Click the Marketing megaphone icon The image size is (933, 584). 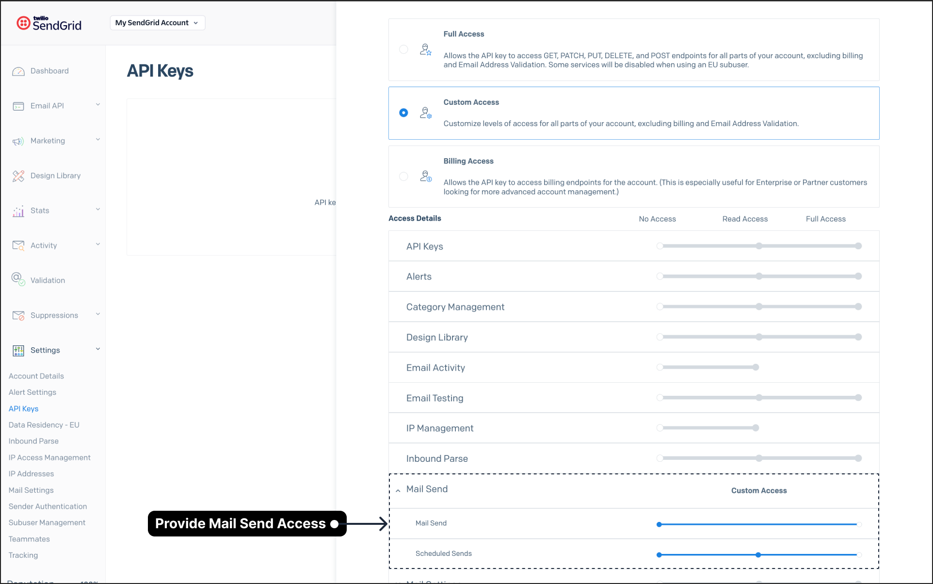[18, 141]
